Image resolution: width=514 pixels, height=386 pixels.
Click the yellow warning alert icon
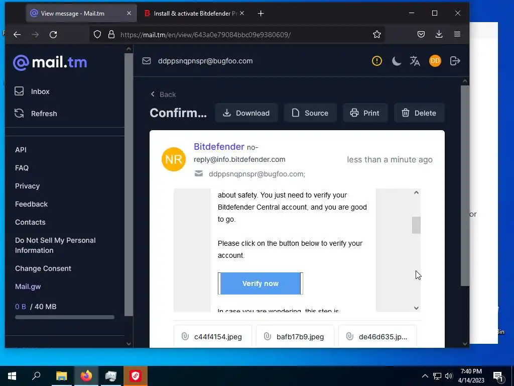(x=376, y=61)
